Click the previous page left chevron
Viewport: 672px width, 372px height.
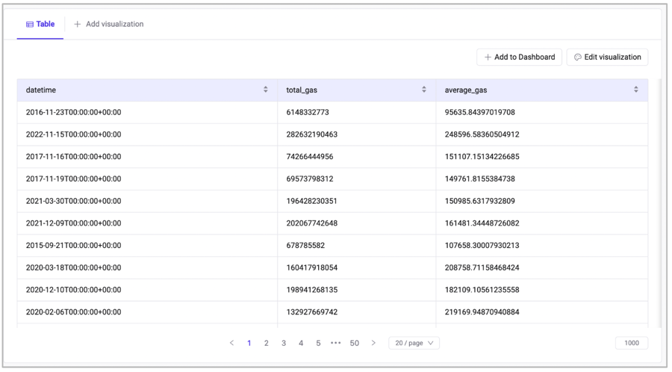tap(231, 343)
